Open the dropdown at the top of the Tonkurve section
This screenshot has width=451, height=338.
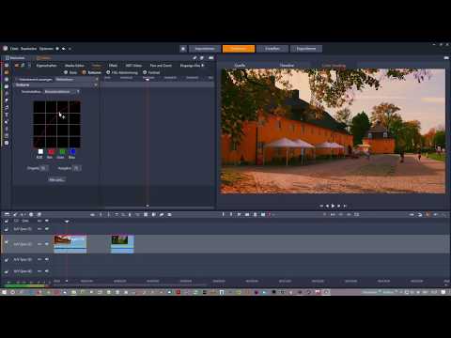click(62, 92)
